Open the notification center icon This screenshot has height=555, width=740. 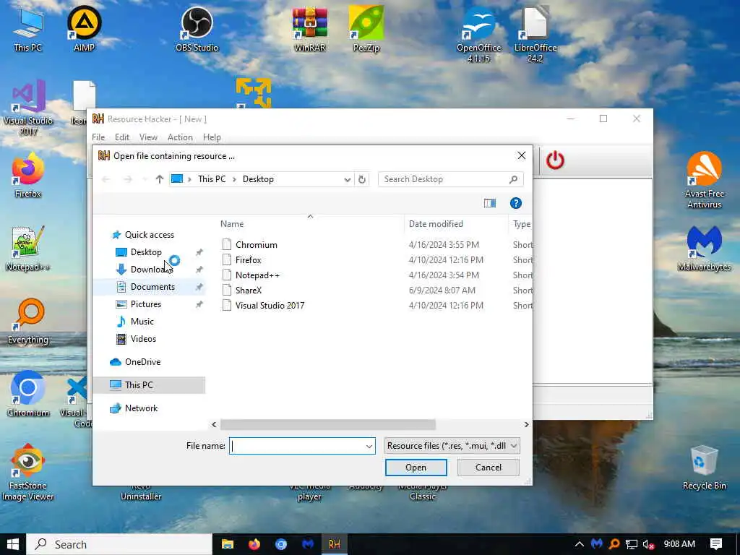pyautogui.click(x=716, y=544)
